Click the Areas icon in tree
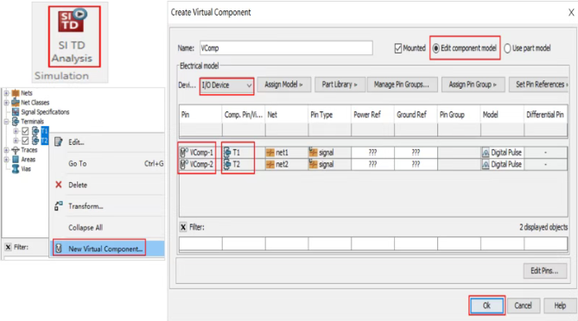 click(16, 160)
